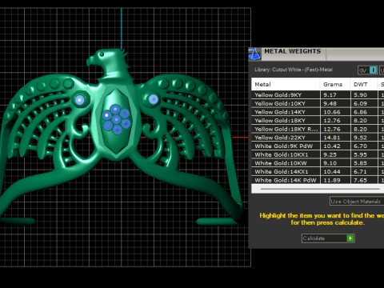
Task: Click the 14.81 grams value
Action: point(332,138)
